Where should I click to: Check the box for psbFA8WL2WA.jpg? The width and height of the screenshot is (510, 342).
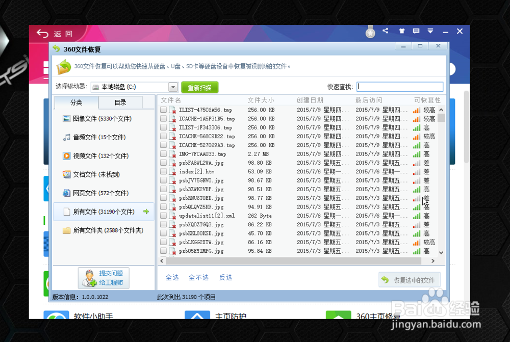pyautogui.click(x=163, y=163)
